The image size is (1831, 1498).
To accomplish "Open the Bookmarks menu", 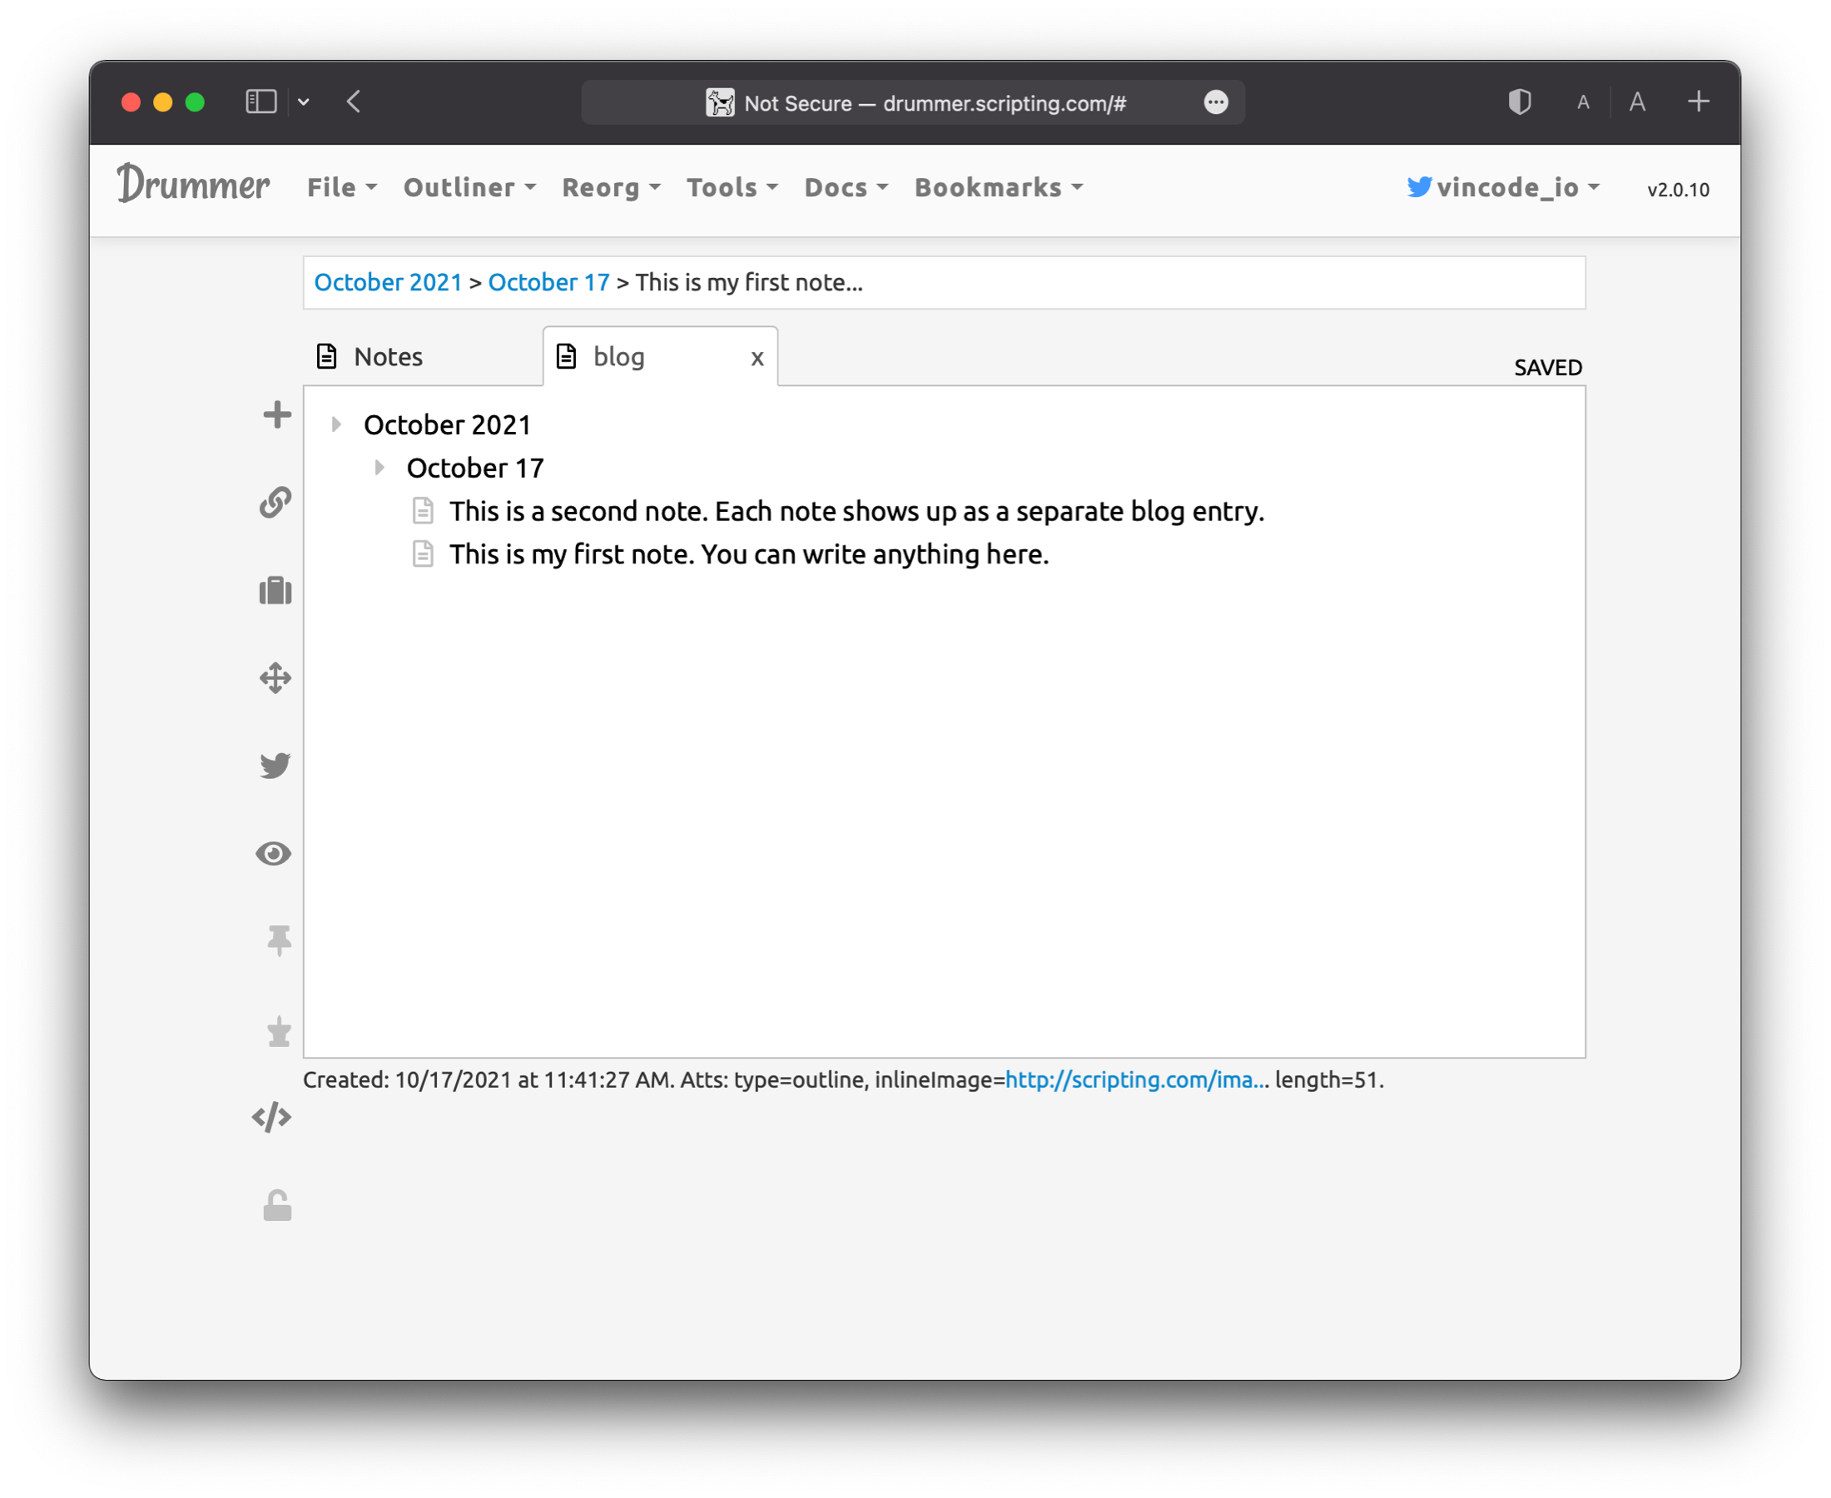I will 999,187.
